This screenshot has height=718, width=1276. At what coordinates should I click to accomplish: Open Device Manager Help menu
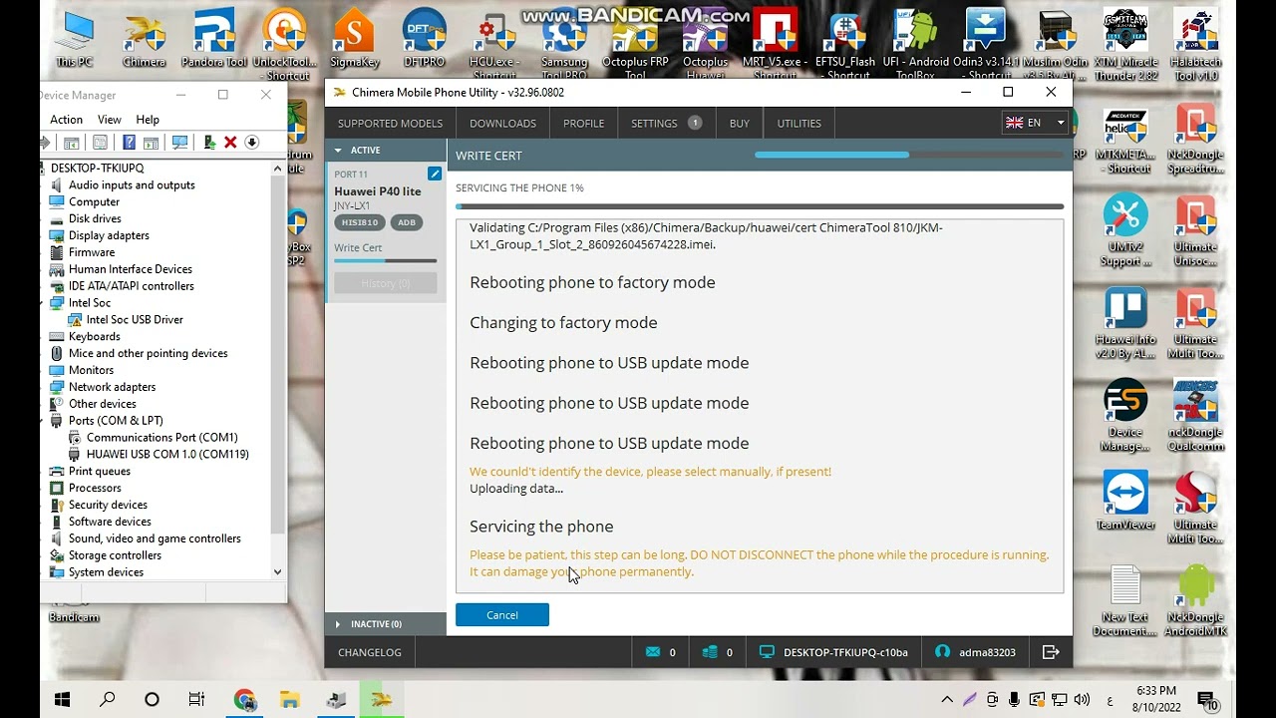pyautogui.click(x=148, y=120)
